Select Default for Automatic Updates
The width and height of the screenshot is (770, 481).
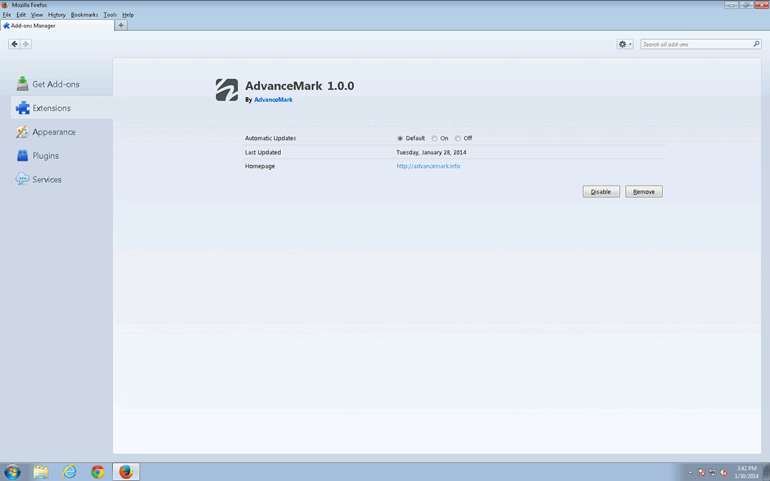click(401, 138)
